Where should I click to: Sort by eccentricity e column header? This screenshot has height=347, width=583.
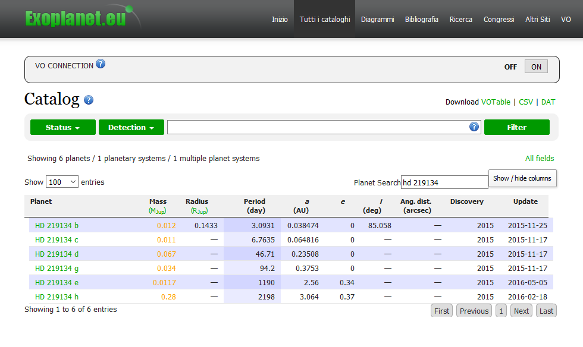point(343,202)
